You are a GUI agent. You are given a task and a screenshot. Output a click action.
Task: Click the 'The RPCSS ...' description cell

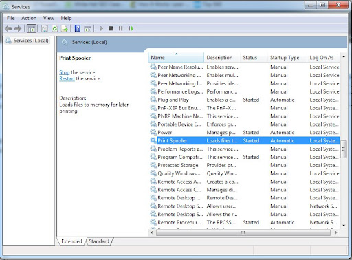(221, 222)
